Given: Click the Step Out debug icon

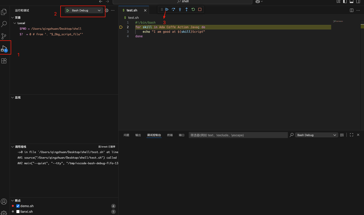Looking at the screenshot, I should [186, 9].
